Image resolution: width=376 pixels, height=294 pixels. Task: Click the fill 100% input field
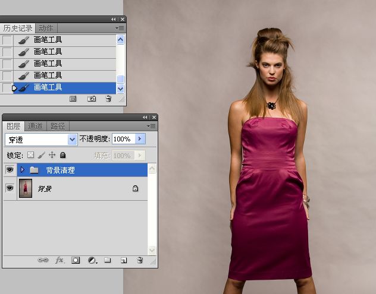[x=123, y=156]
